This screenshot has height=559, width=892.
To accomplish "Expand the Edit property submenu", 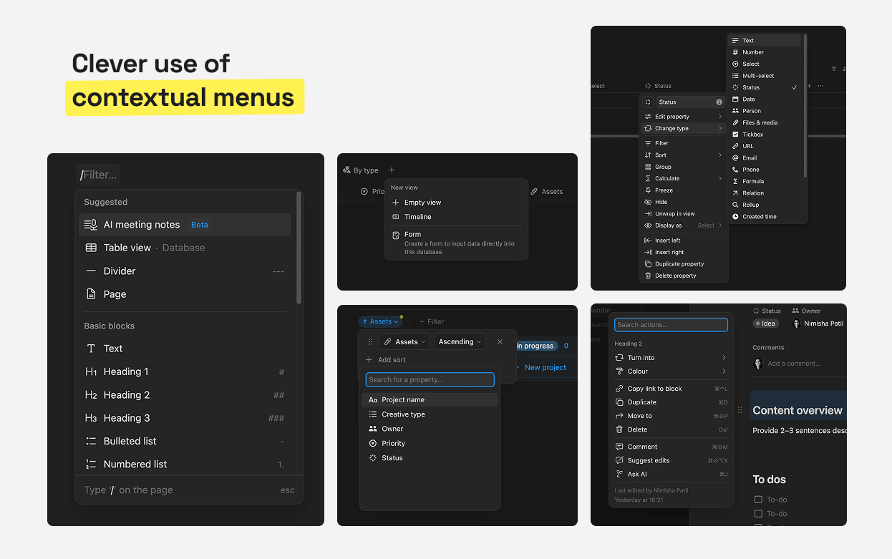I will point(684,117).
